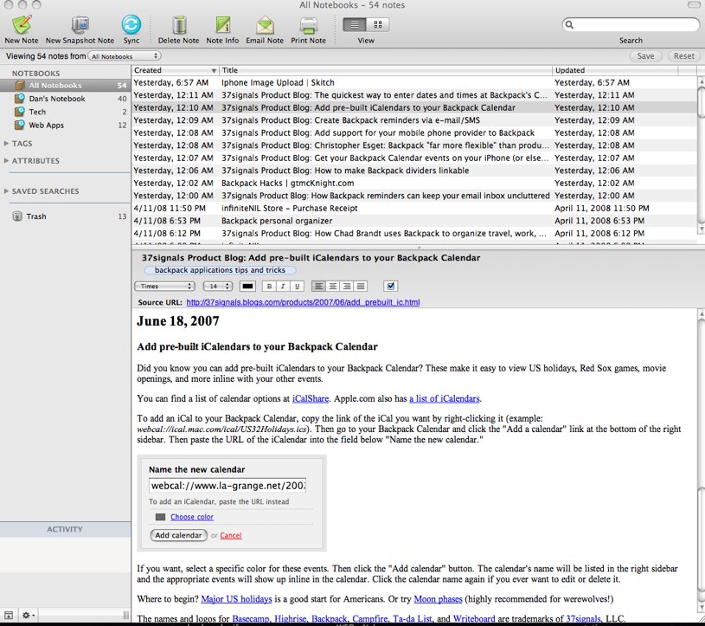Open the Times font dropdown
The width and height of the screenshot is (705, 626).
pos(164,287)
